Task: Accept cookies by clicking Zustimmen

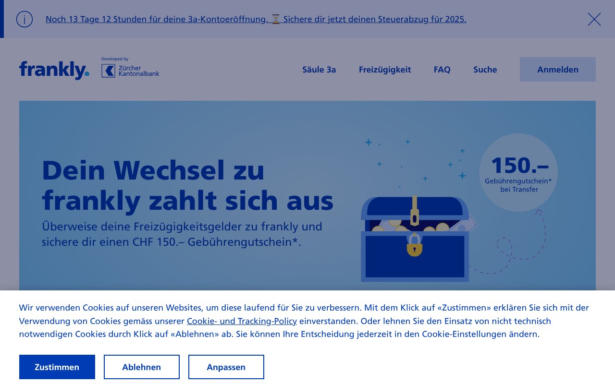Action: tap(57, 367)
